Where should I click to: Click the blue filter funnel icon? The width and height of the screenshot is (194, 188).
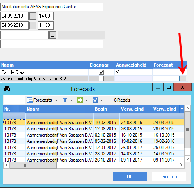(65, 100)
